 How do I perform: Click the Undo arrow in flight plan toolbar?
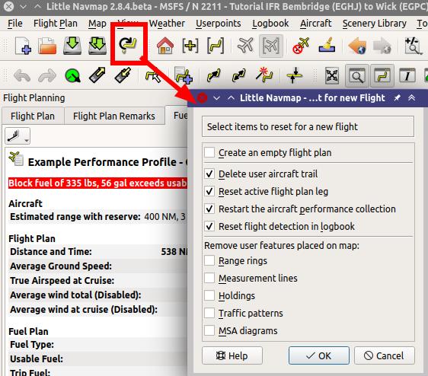(22, 75)
